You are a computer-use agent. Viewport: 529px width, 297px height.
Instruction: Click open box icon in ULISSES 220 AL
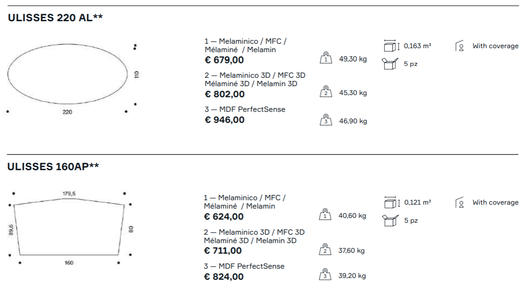click(x=389, y=64)
